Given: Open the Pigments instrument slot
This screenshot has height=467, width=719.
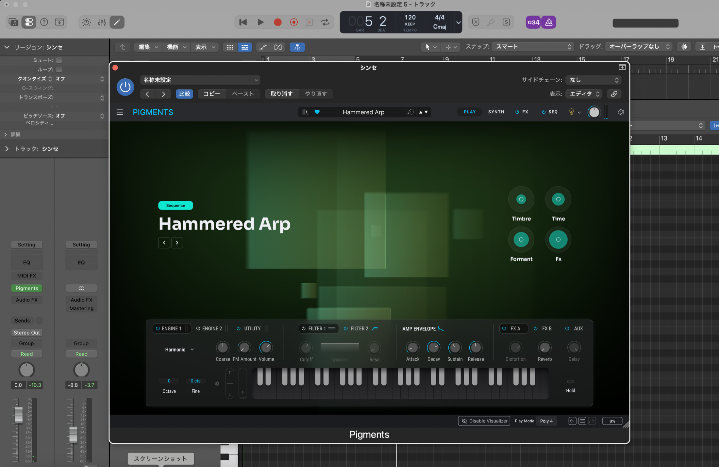Looking at the screenshot, I should [27, 288].
